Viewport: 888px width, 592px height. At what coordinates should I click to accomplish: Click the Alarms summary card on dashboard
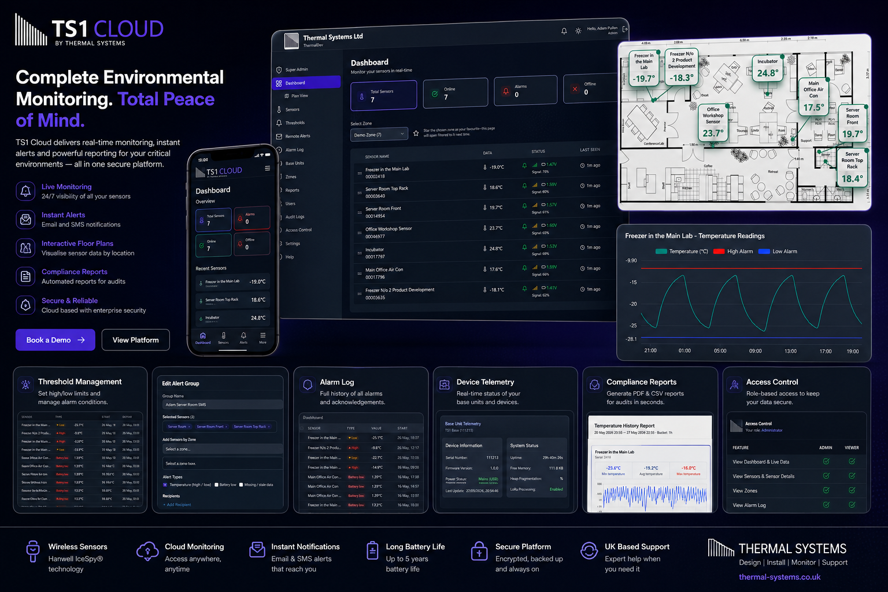[526, 91]
